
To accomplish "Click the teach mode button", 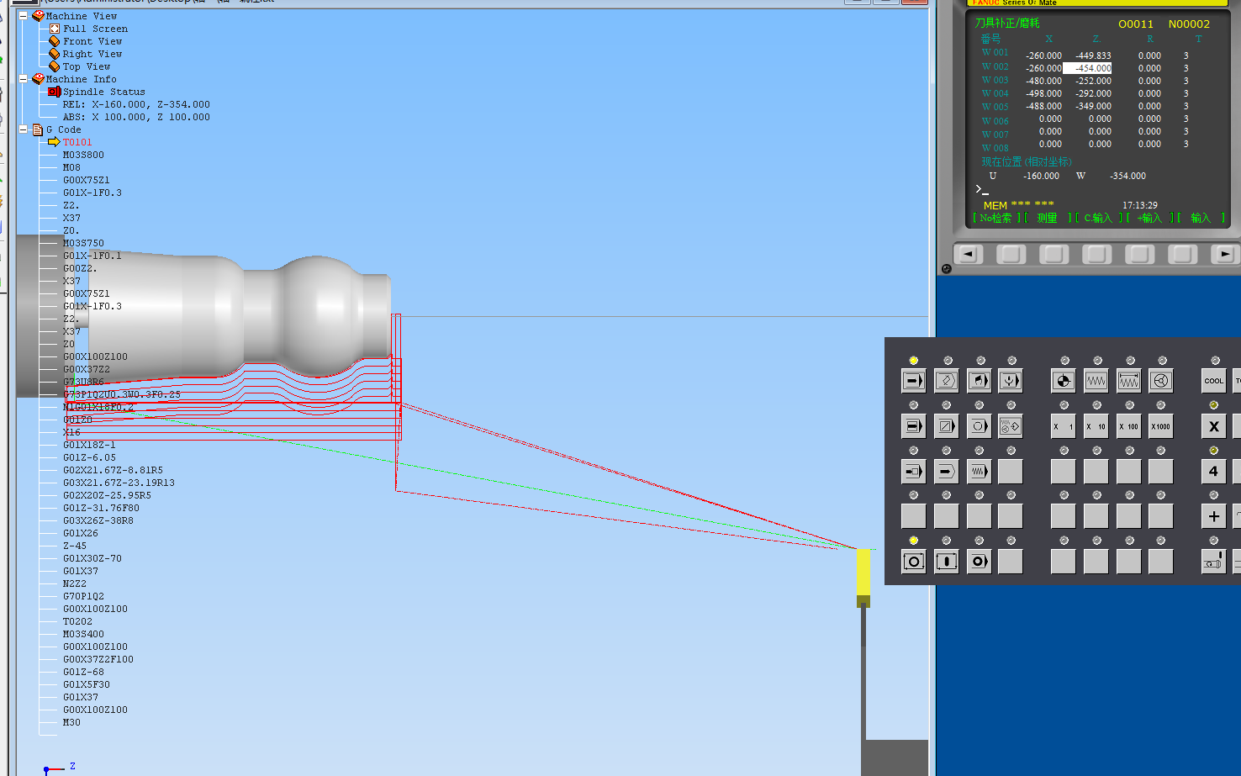I will tap(1011, 426).
